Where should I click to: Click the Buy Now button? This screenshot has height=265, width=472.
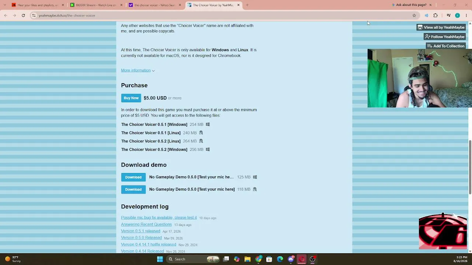pyautogui.click(x=131, y=98)
